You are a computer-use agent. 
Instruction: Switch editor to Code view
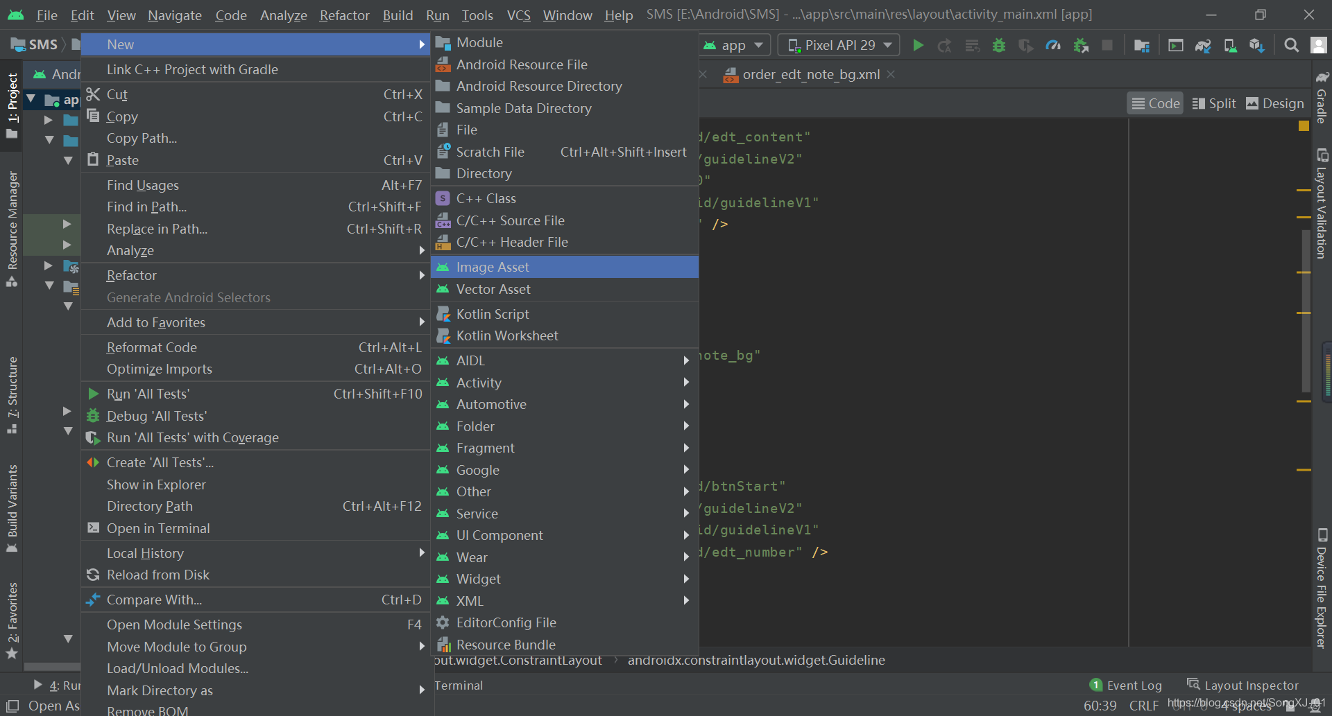click(1155, 103)
